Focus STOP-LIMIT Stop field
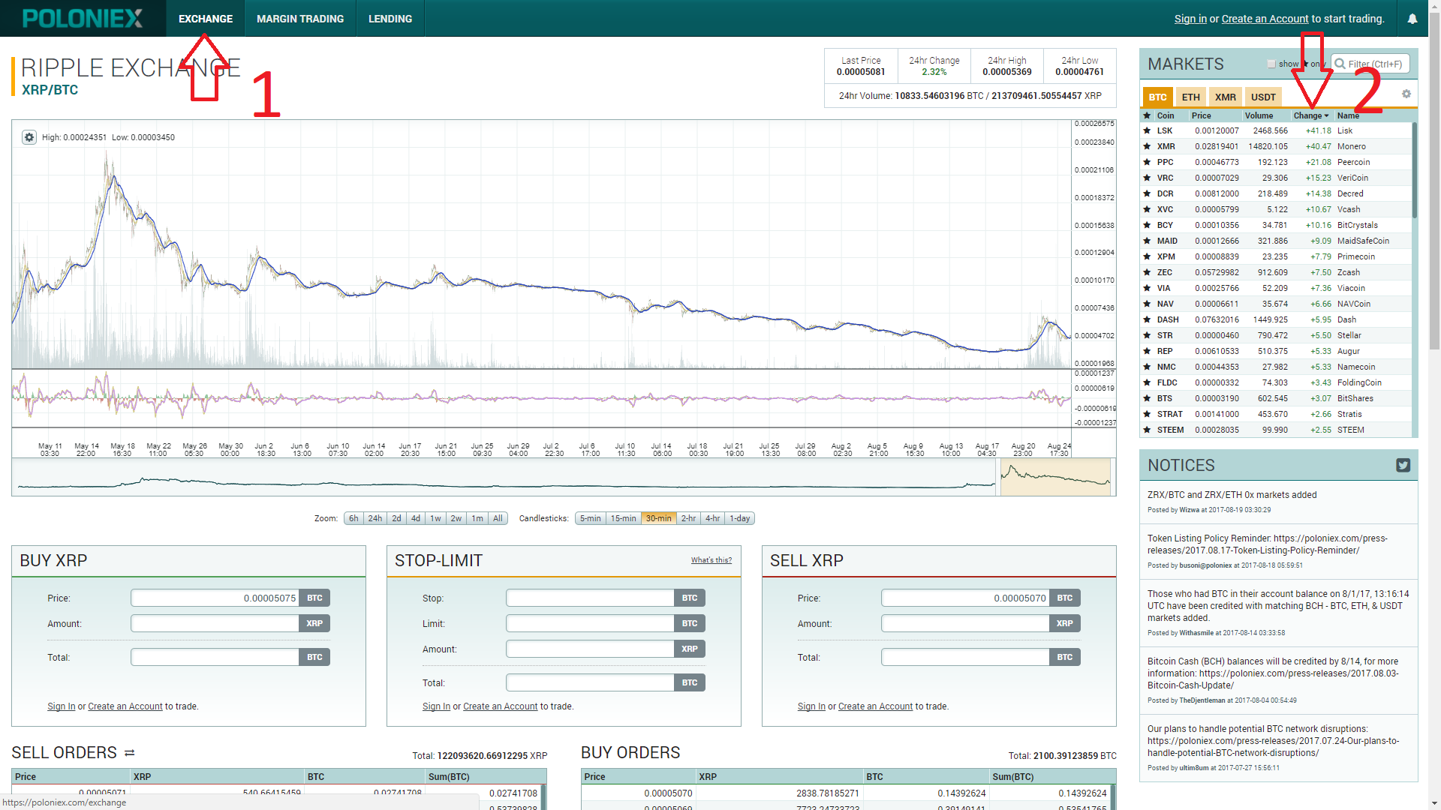Viewport: 1441px width, 810px height. tap(591, 598)
